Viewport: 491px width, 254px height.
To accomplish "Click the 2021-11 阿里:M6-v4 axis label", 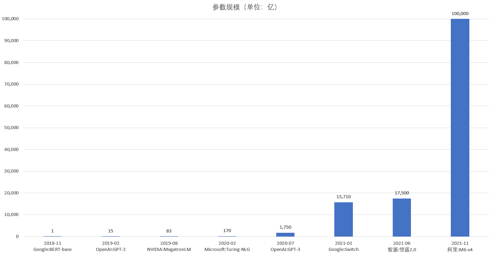I will point(460,246).
